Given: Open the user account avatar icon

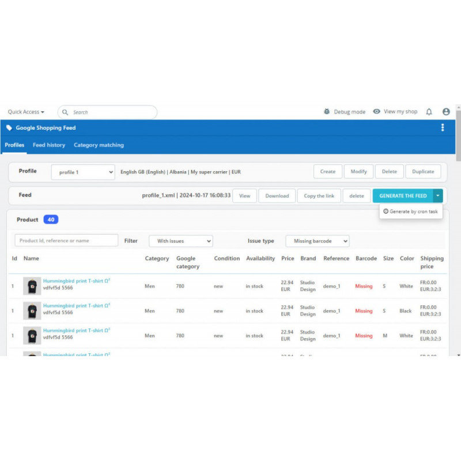Looking at the screenshot, I should (x=446, y=112).
